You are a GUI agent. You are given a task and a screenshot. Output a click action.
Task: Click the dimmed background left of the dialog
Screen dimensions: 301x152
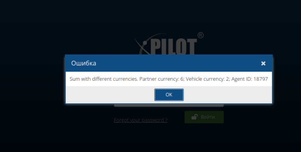[x=32, y=79]
